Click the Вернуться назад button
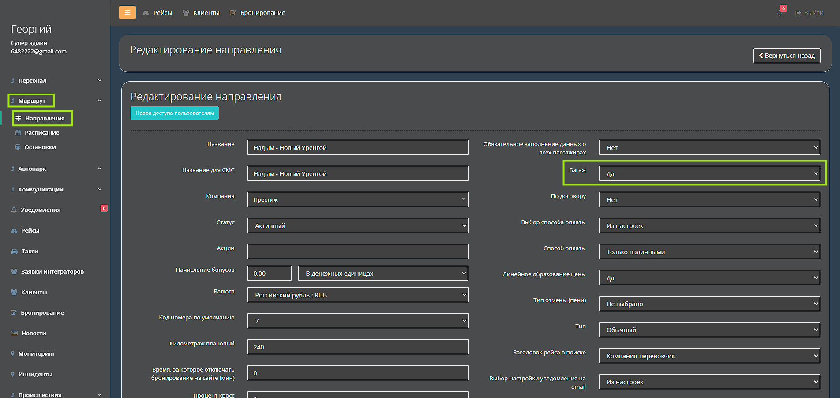Image resolution: width=840 pixels, height=398 pixels. (786, 56)
